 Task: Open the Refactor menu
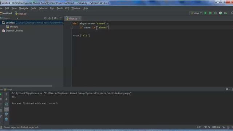click(43, 8)
